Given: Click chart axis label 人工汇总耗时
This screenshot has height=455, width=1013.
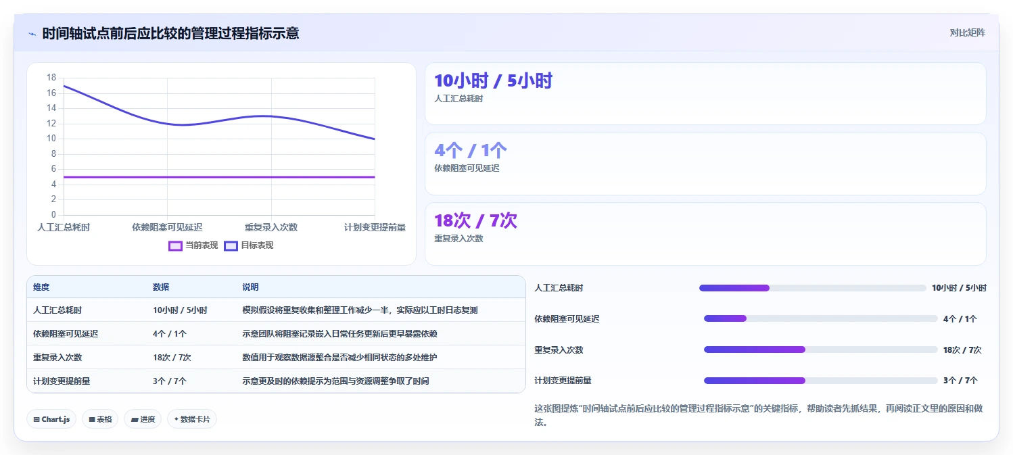Looking at the screenshot, I should pyautogui.click(x=64, y=227).
